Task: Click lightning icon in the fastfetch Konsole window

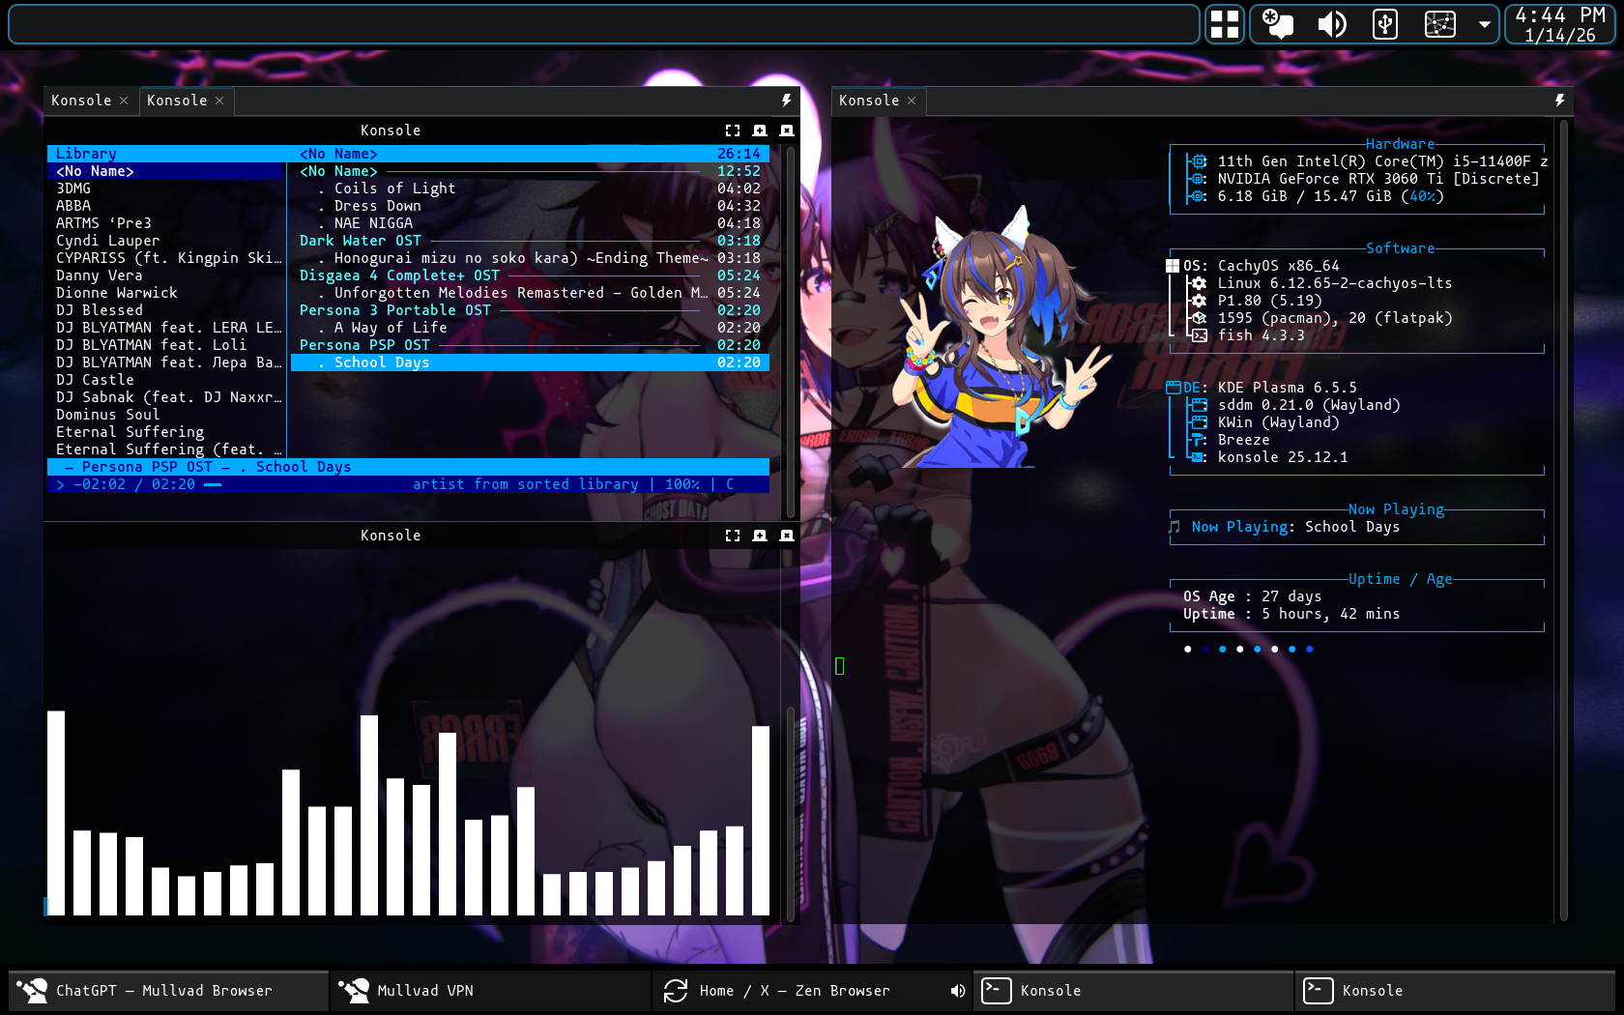Action: [x=1559, y=101]
